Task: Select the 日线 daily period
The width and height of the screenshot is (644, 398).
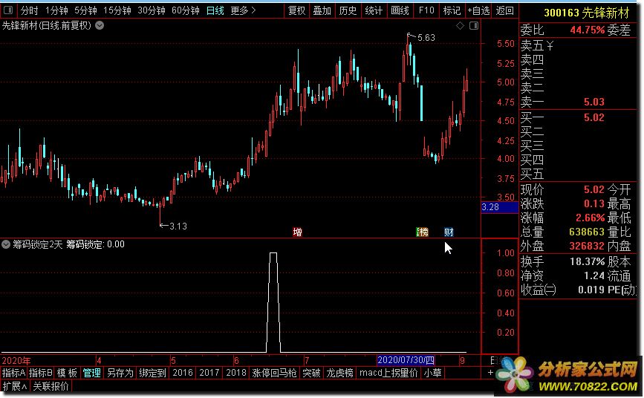Action: pyautogui.click(x=215, y=10)
